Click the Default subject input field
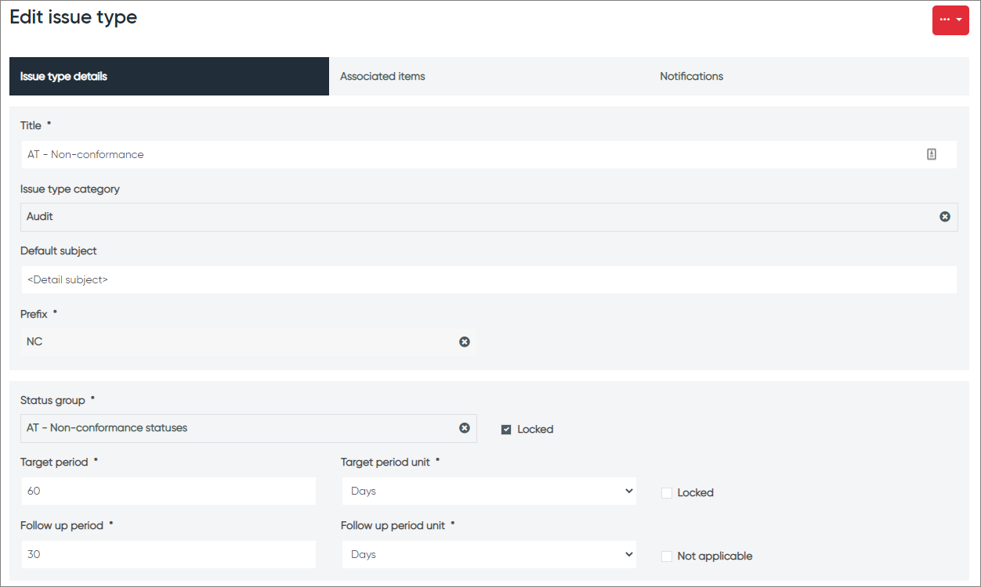 tap(489, 279)
